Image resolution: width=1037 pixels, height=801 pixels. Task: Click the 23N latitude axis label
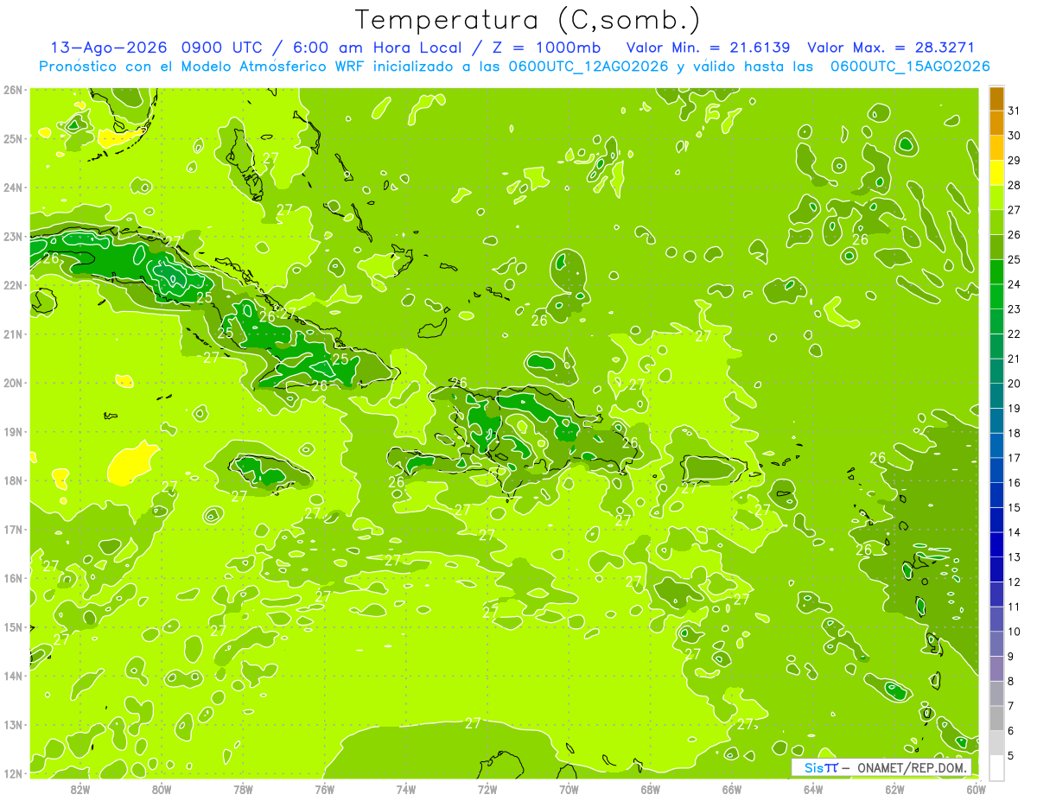tap(12, 236)
